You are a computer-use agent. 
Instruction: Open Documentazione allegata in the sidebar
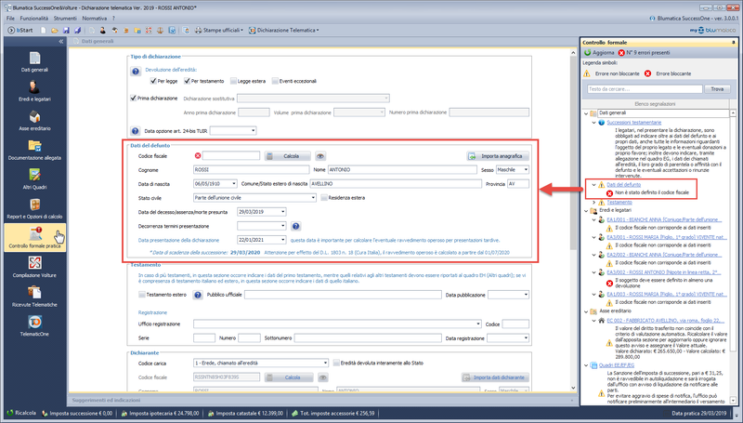point(34,150)
